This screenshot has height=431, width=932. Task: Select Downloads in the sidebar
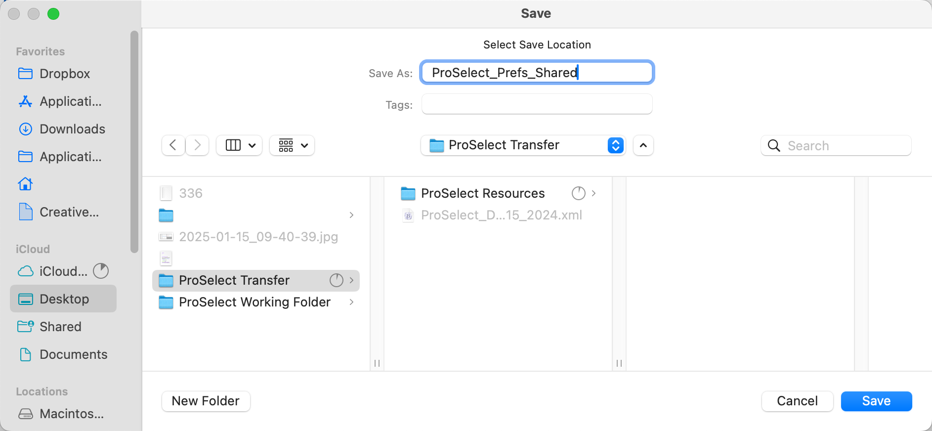tap(72, 129)
